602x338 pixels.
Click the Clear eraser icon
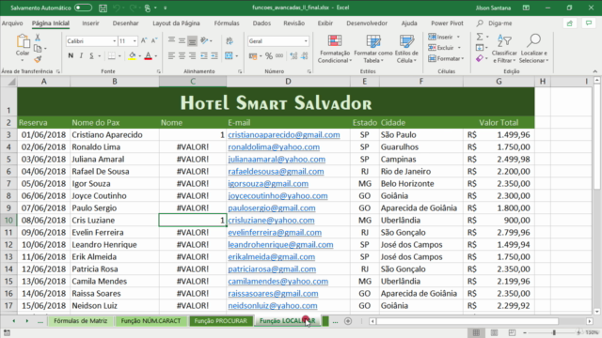pos(480,58)
